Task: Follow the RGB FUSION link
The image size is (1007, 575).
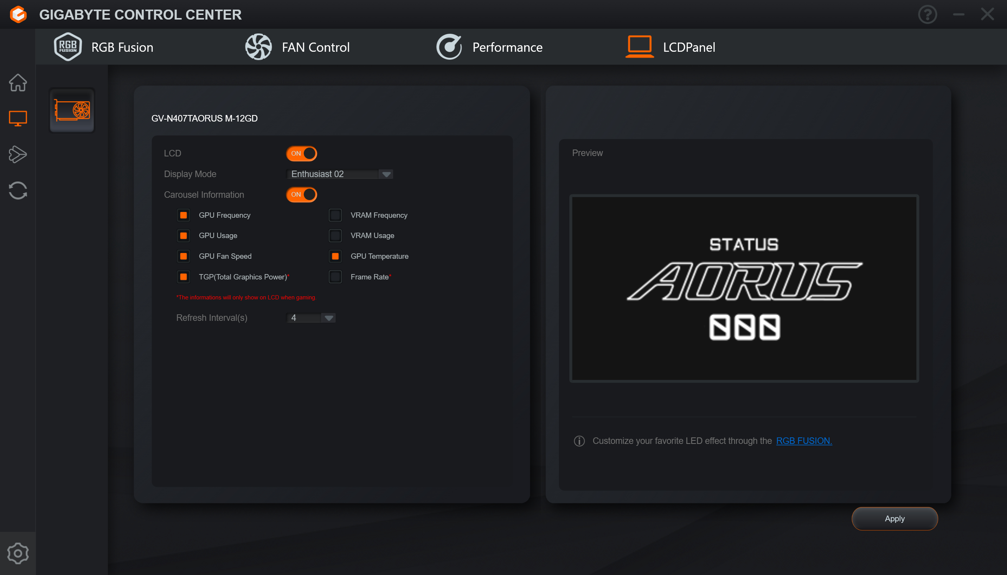Action: point(804,441)
